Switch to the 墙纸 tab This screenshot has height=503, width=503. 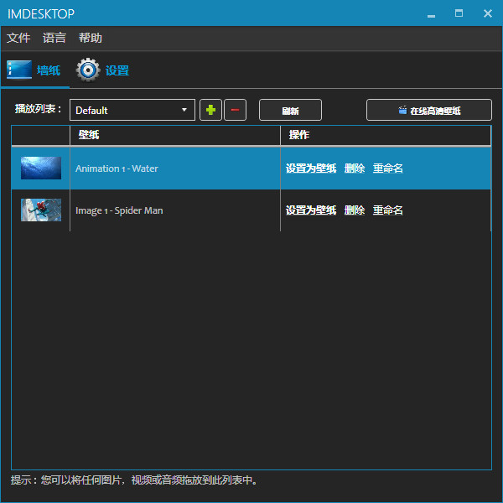click(x=34, y=70)
